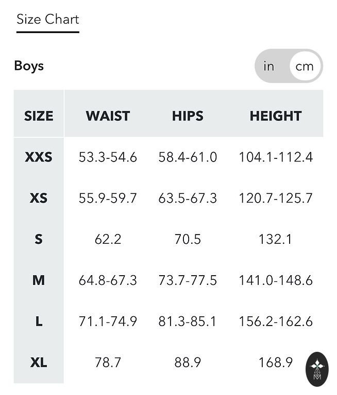Click the L waist value 71.1-74.9
The height and width of the screenshot is (395, 337).
point(108,321)
